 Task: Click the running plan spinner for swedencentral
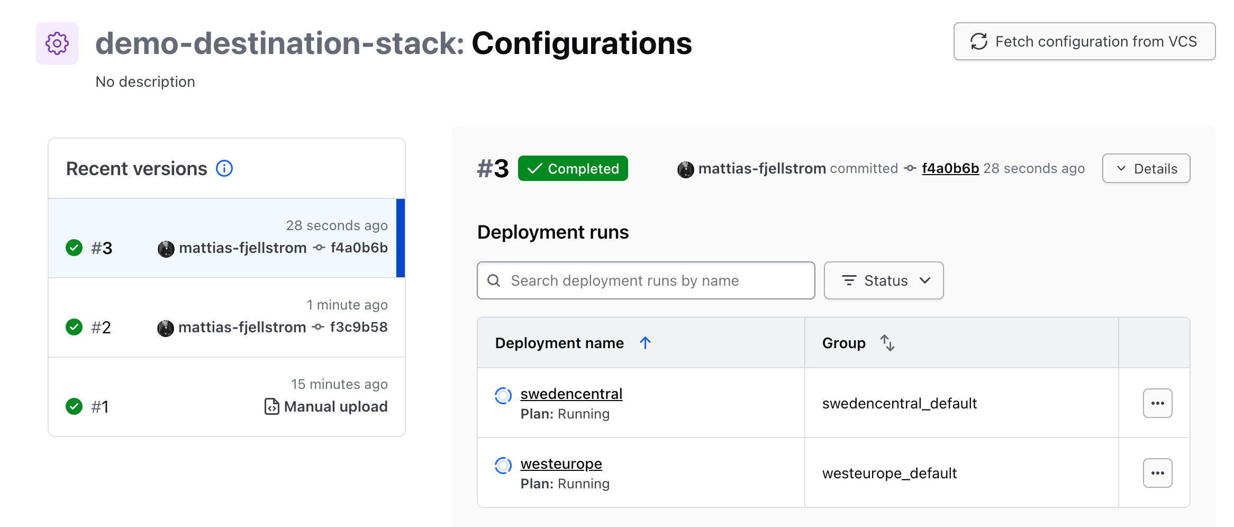pos(503,396)
